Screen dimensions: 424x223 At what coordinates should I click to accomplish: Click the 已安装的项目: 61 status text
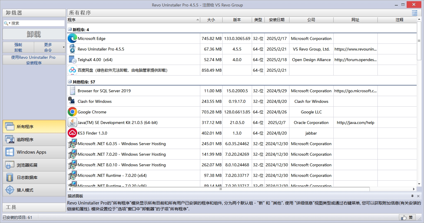[x=17, y=217]
